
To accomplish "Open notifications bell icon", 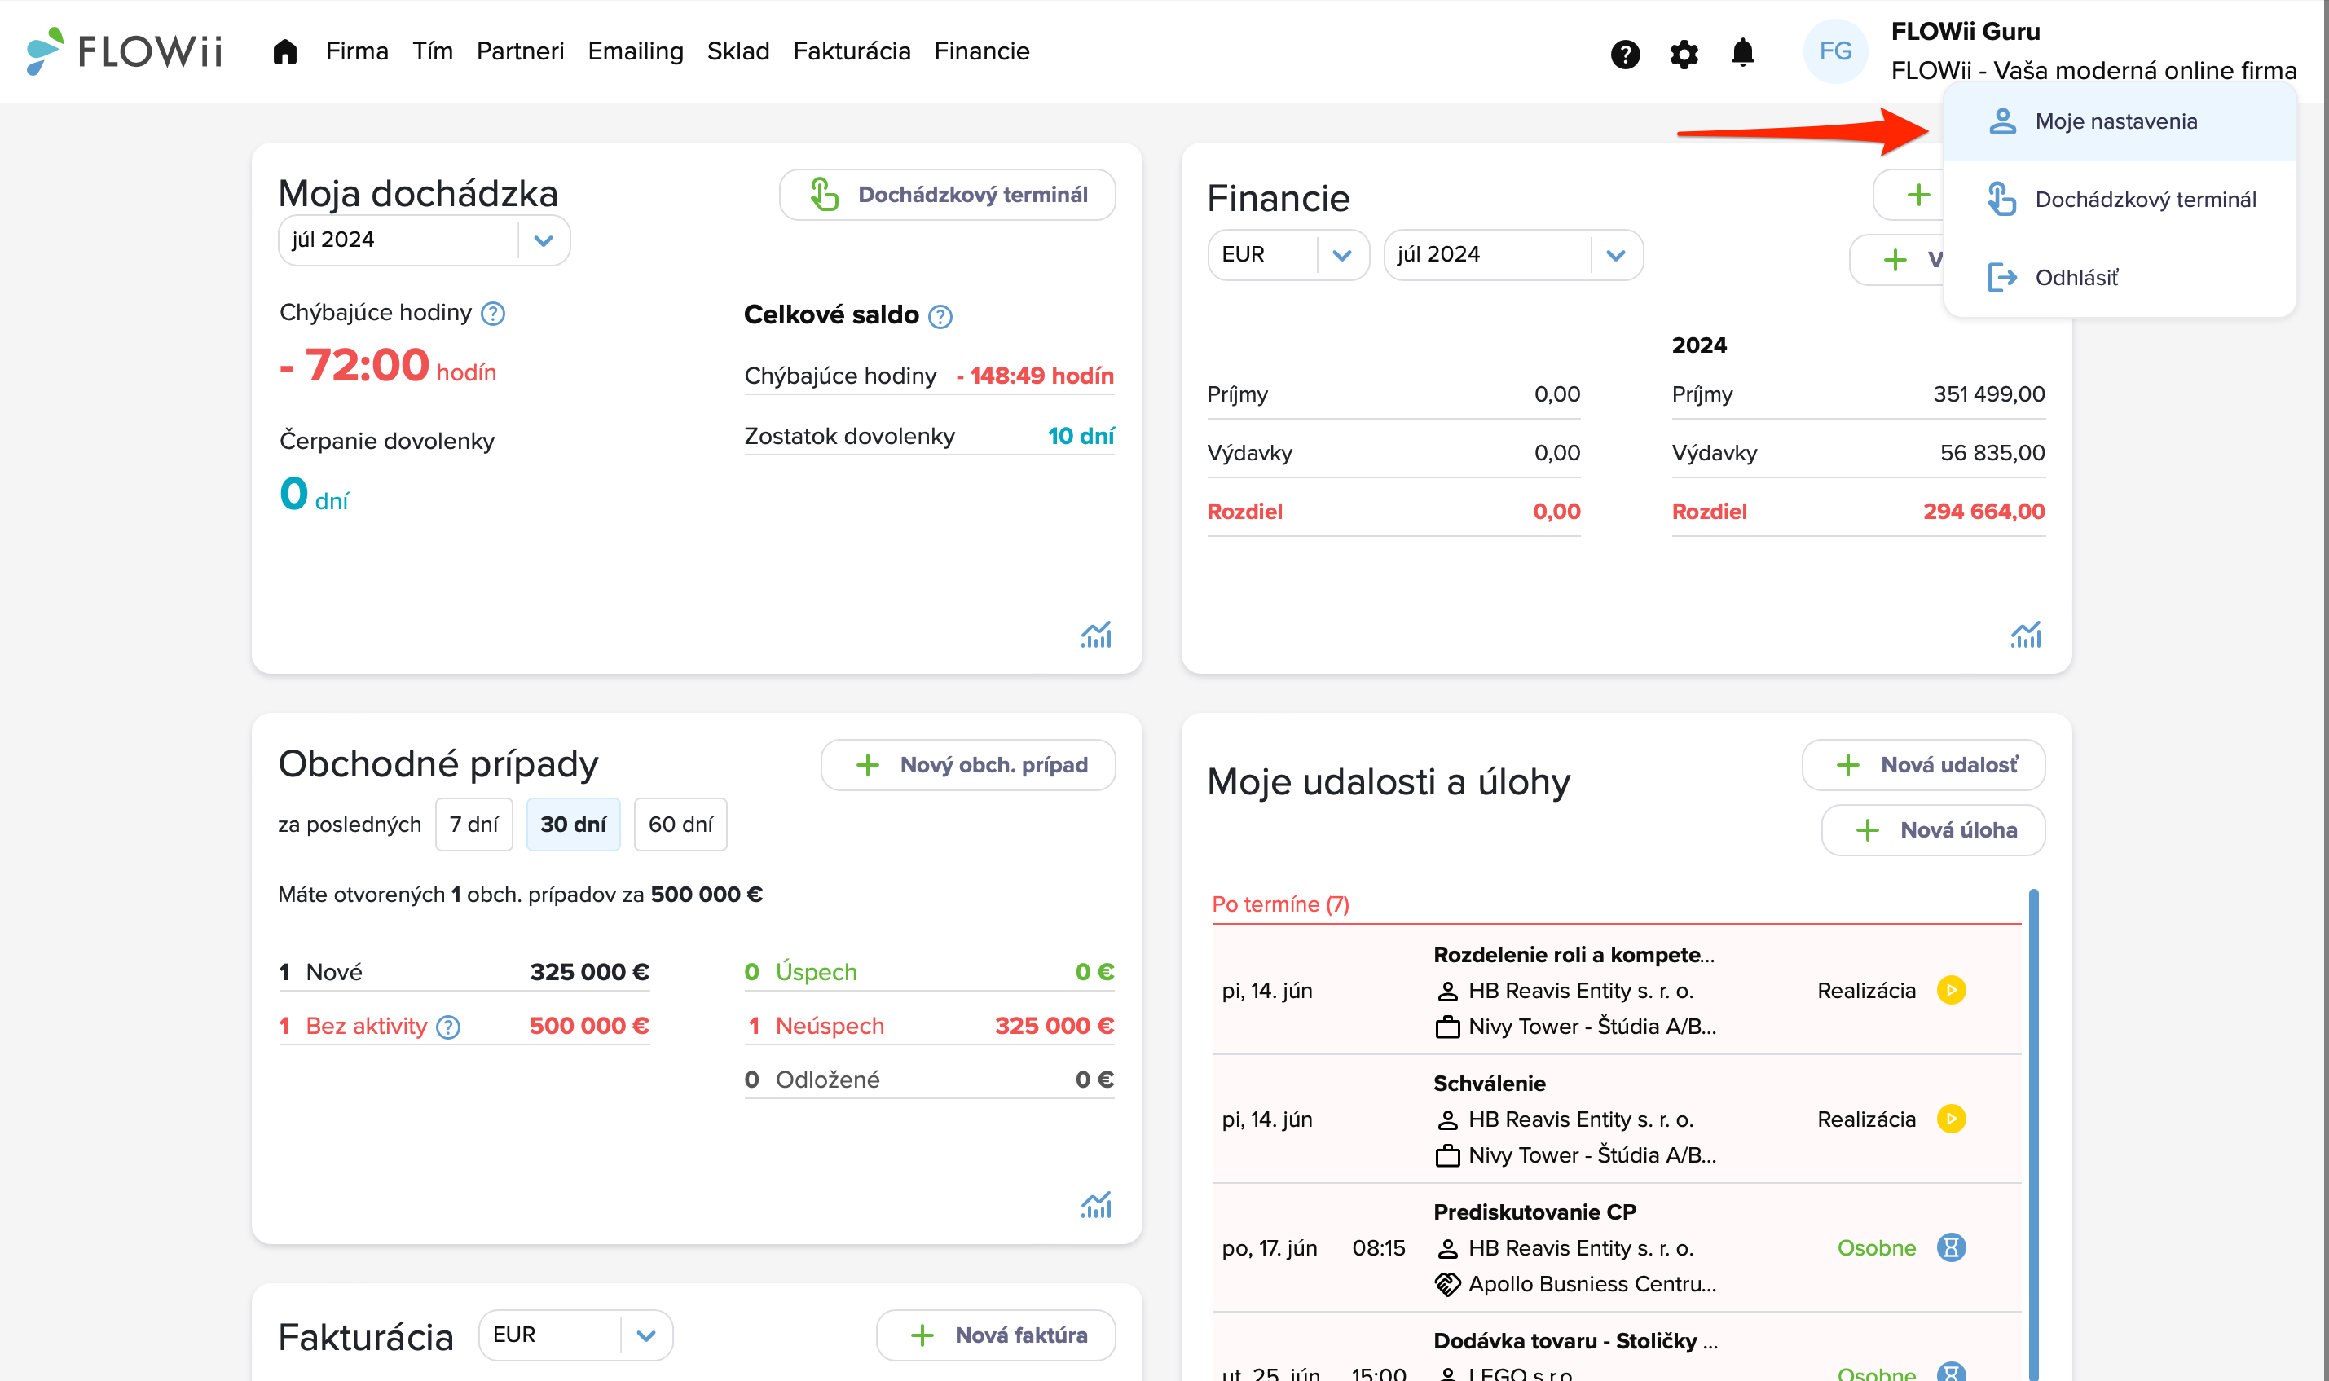I will (1742, 52).
